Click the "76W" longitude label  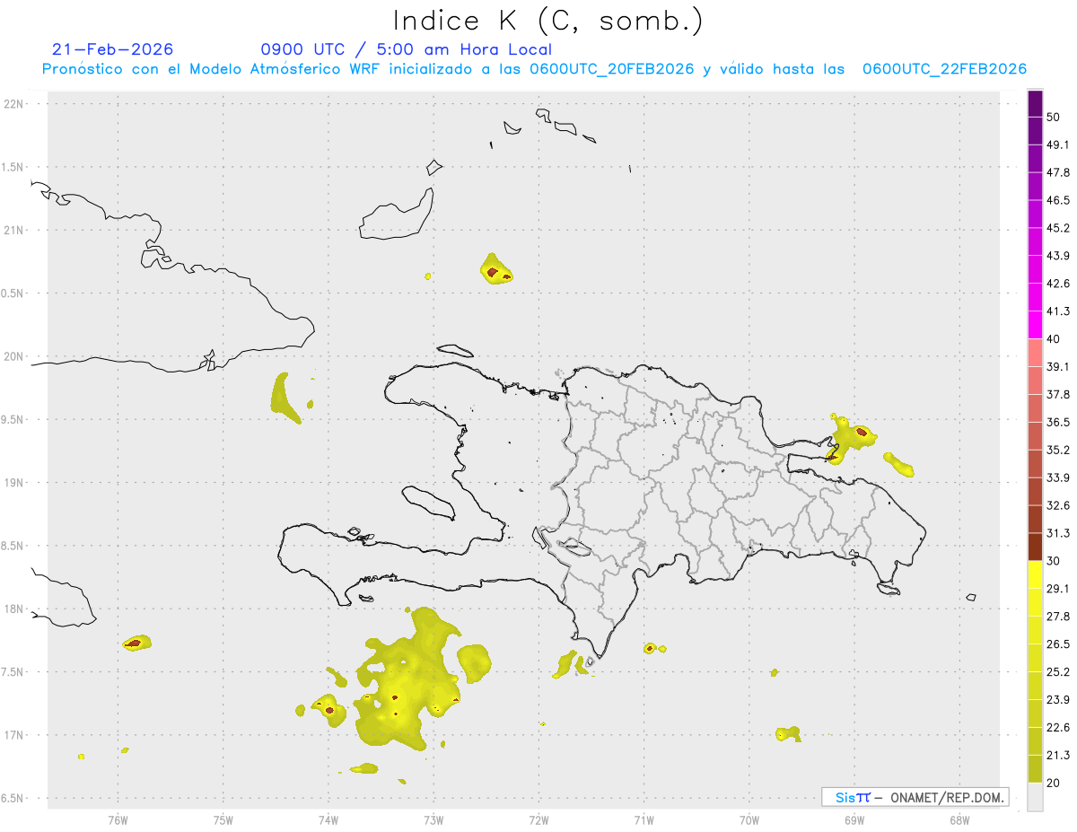point(118,819)
